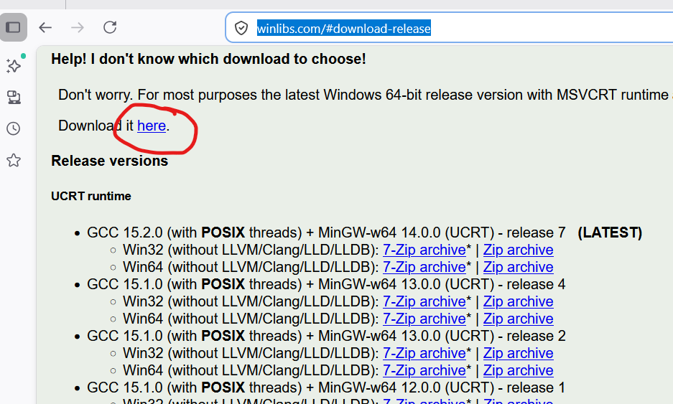Download GCC 15.2.0 release 7 Win64 Zip archive

[518, 267]
